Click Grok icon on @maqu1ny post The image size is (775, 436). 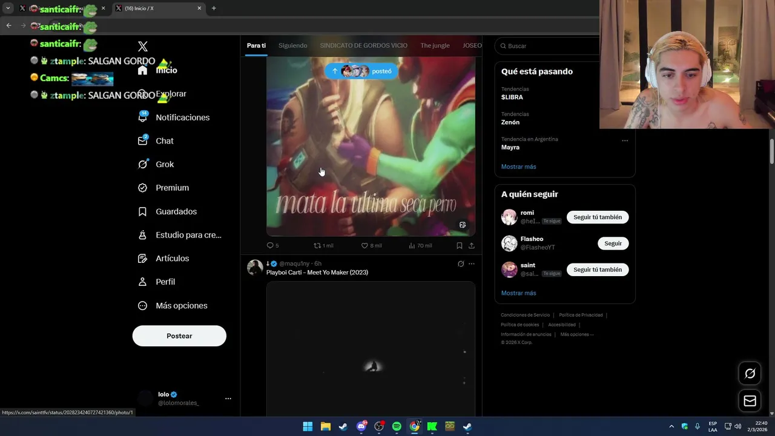point(461,264)
